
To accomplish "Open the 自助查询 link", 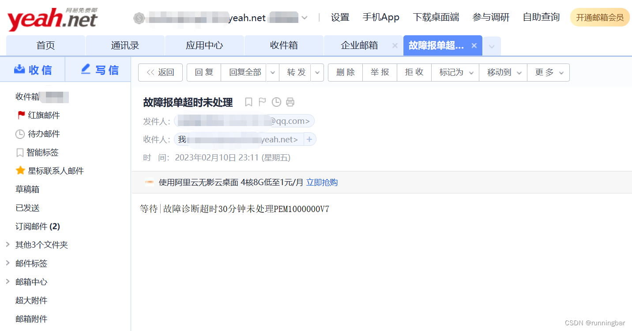I will (541, 18).
